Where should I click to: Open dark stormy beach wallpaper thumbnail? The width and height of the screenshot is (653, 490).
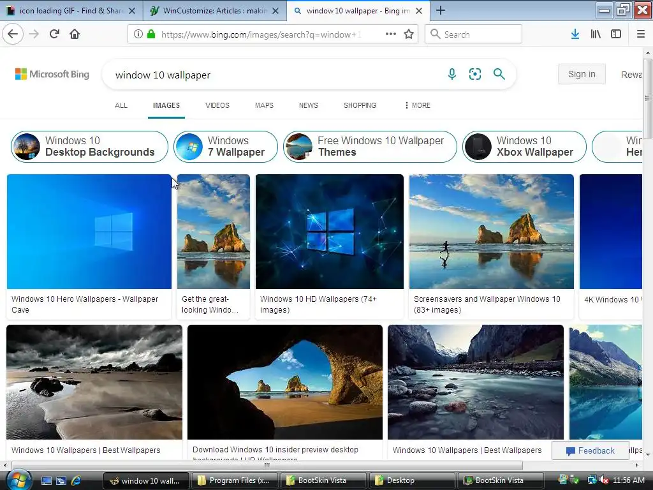coord(94,382)
